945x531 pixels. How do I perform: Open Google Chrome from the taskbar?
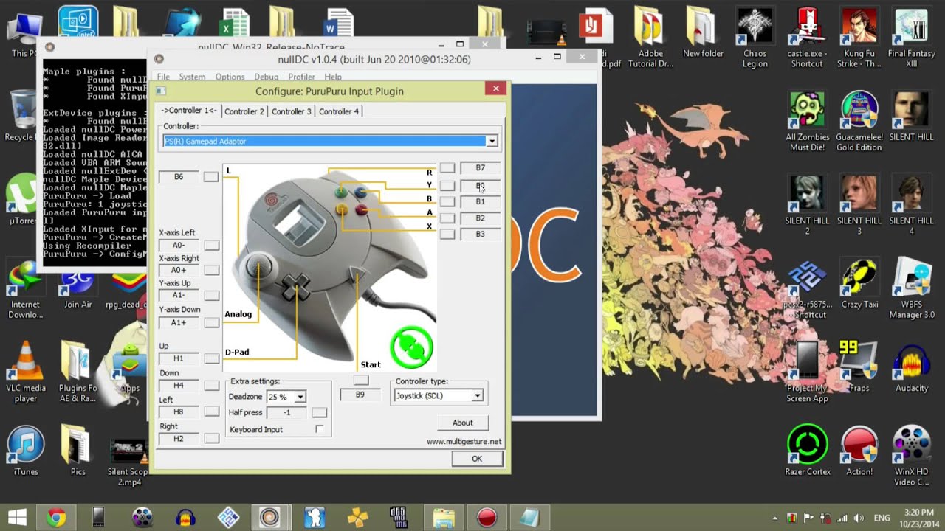click(56, 518)
